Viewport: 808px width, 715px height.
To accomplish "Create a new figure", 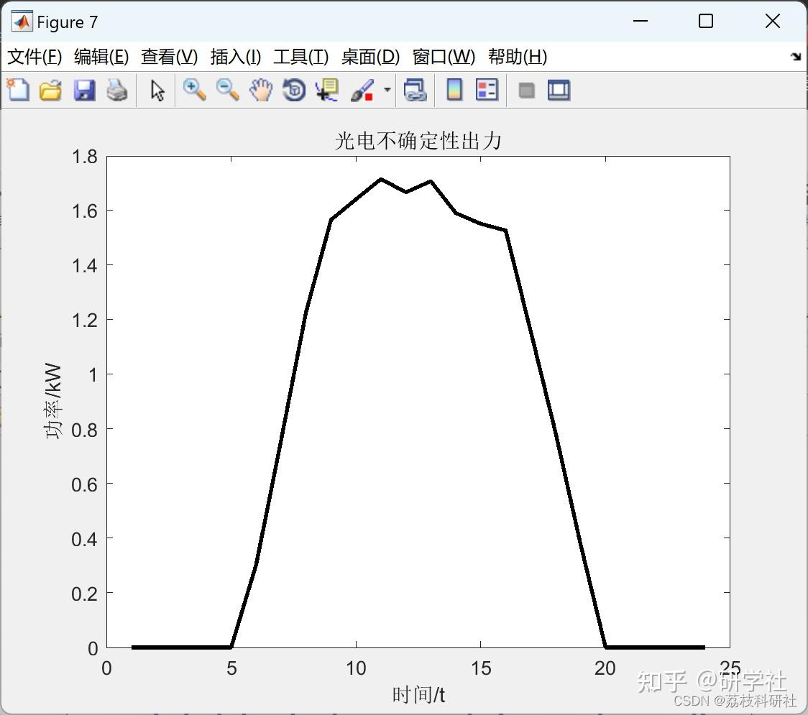I will [18, 90].
